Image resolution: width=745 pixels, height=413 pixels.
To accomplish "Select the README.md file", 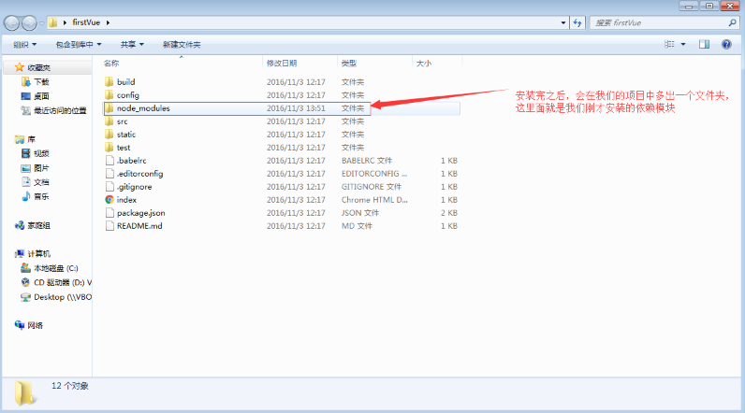I will pos(139,226).
